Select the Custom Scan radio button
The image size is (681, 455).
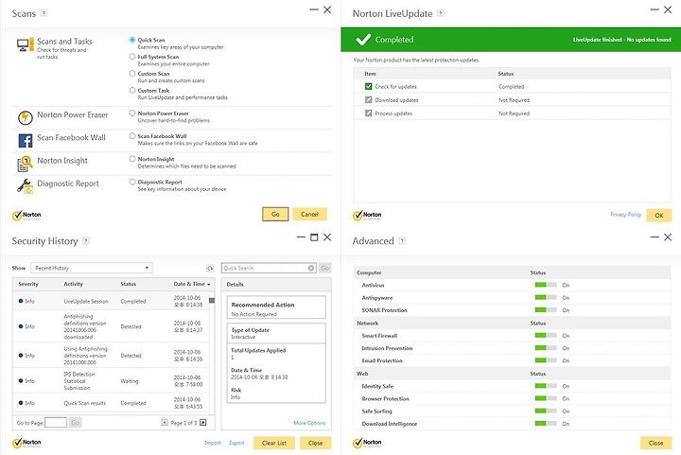tap(132, 74)
